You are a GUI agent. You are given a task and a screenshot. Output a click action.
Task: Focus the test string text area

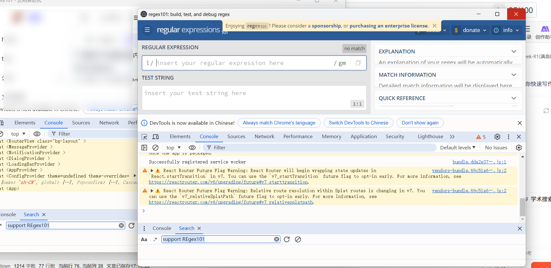click(254, 98)
